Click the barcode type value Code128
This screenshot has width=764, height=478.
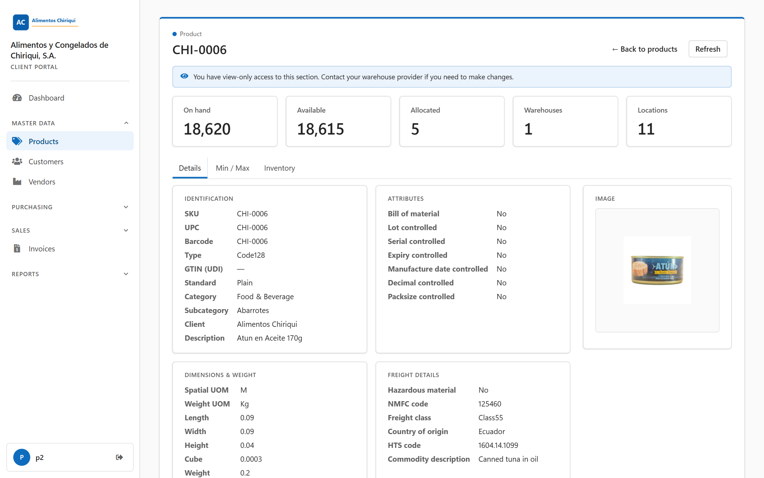pyautogui.click(x=251, y=255)
